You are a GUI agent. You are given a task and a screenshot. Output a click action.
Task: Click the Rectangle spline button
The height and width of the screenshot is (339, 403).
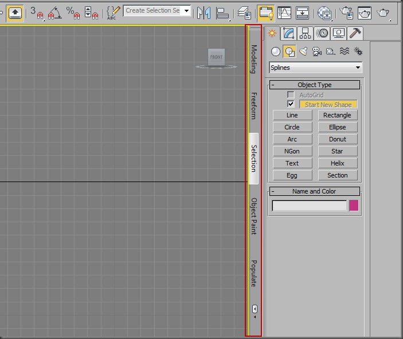338,115
